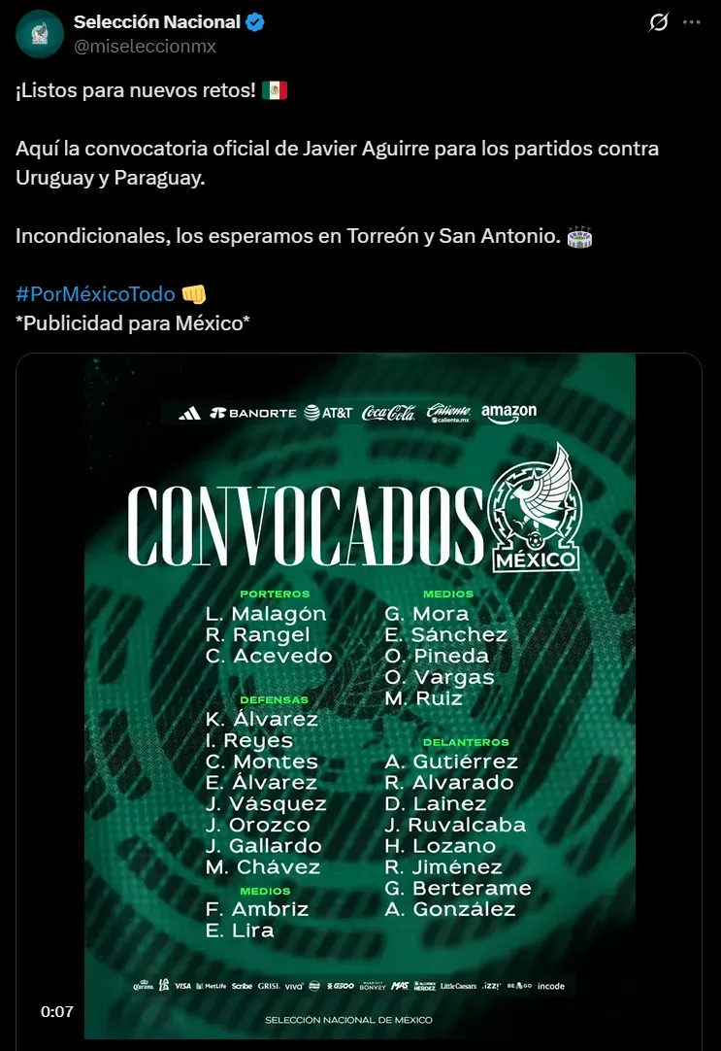This screenshot has height=1051, width=721.
Task: Open the Selección Nacional profile avatar
Action: coord(40,34)
